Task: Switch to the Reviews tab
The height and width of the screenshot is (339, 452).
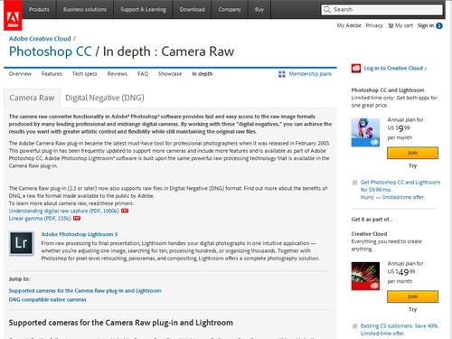Action: coord(118,74)
